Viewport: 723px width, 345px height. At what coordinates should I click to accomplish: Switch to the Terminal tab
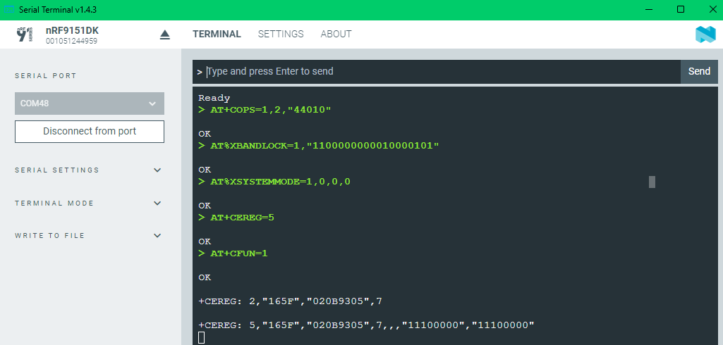click(x=217, y=34)
